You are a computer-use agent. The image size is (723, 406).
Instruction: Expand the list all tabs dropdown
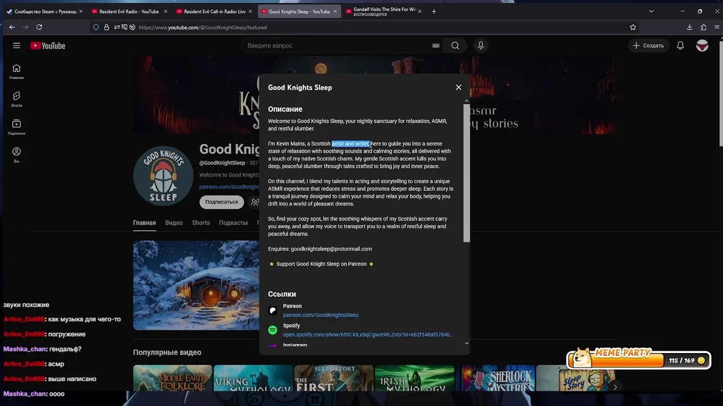651,11
